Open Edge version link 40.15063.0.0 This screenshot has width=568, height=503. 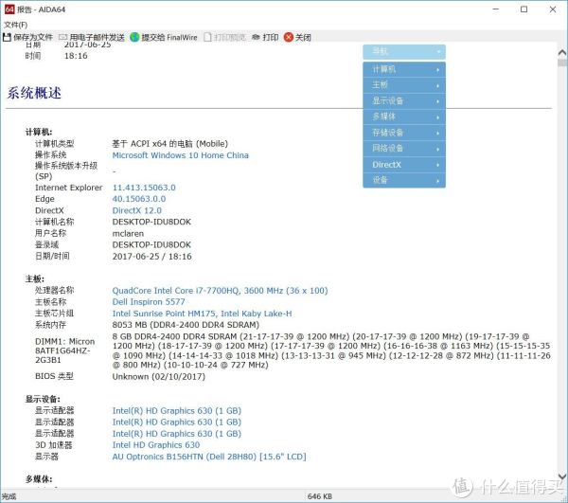[139, 199]
